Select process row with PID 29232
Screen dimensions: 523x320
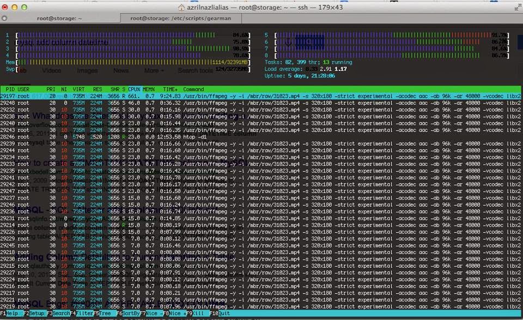[260, 110]
